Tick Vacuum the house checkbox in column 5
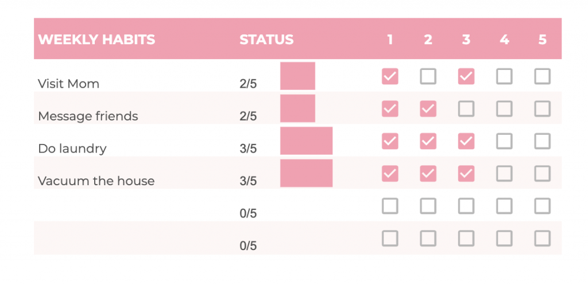Viewport: 588px width, 285px height. pyautogui.click(x=542, y=174)
